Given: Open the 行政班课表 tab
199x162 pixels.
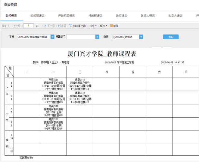Looking at the screenshot, I should pos(95,16).
